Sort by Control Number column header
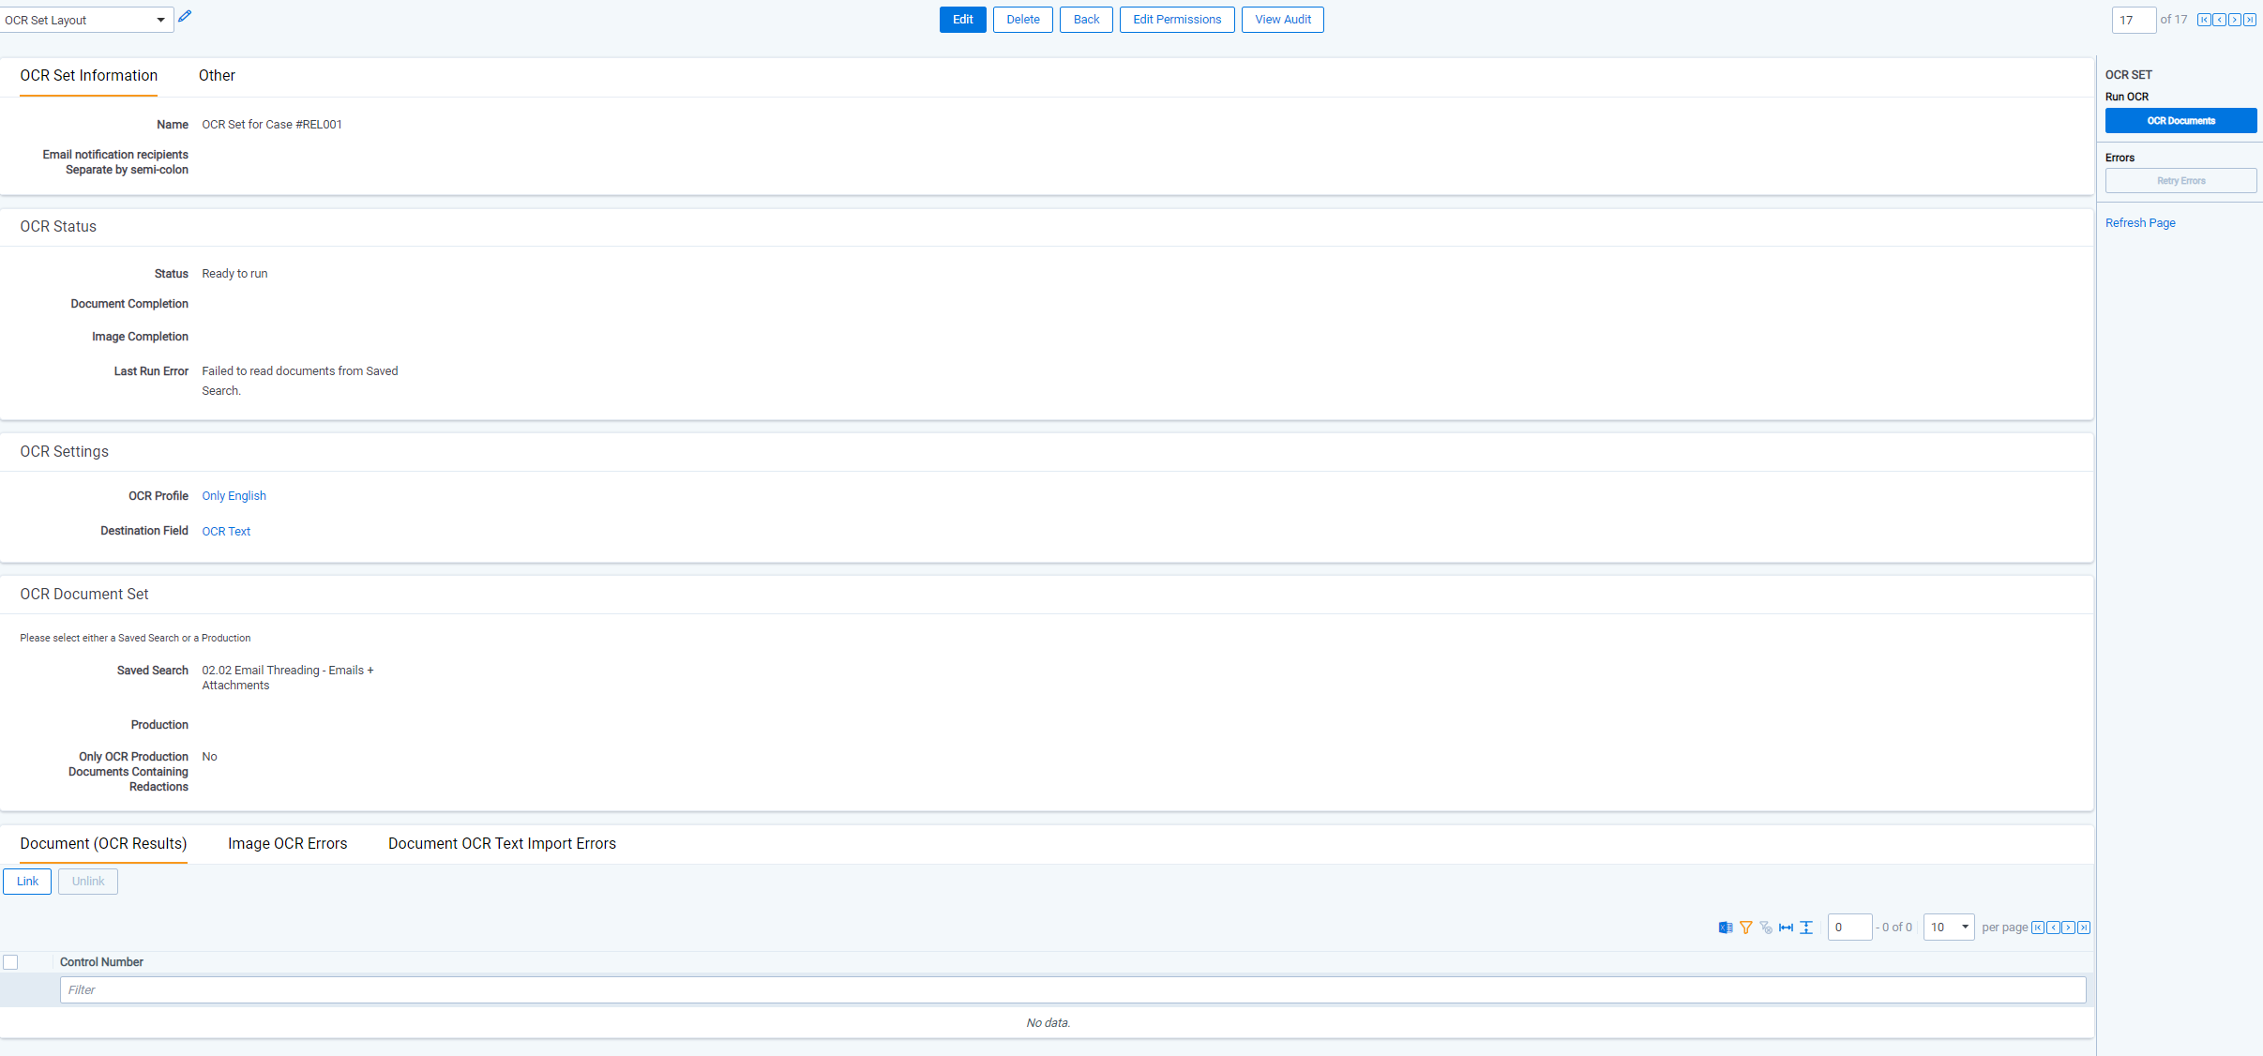The image size is (2263, 1056). (x=101, y=962)
